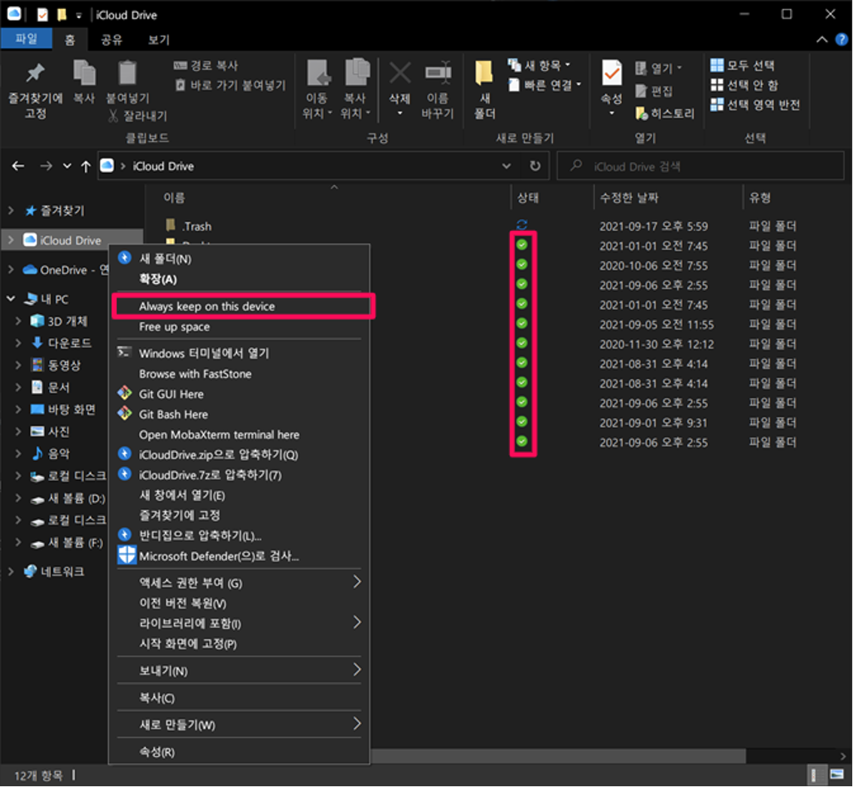Click the iCloud Drive search field
This screenshot has width=853, height=787.
click(700, 166)
